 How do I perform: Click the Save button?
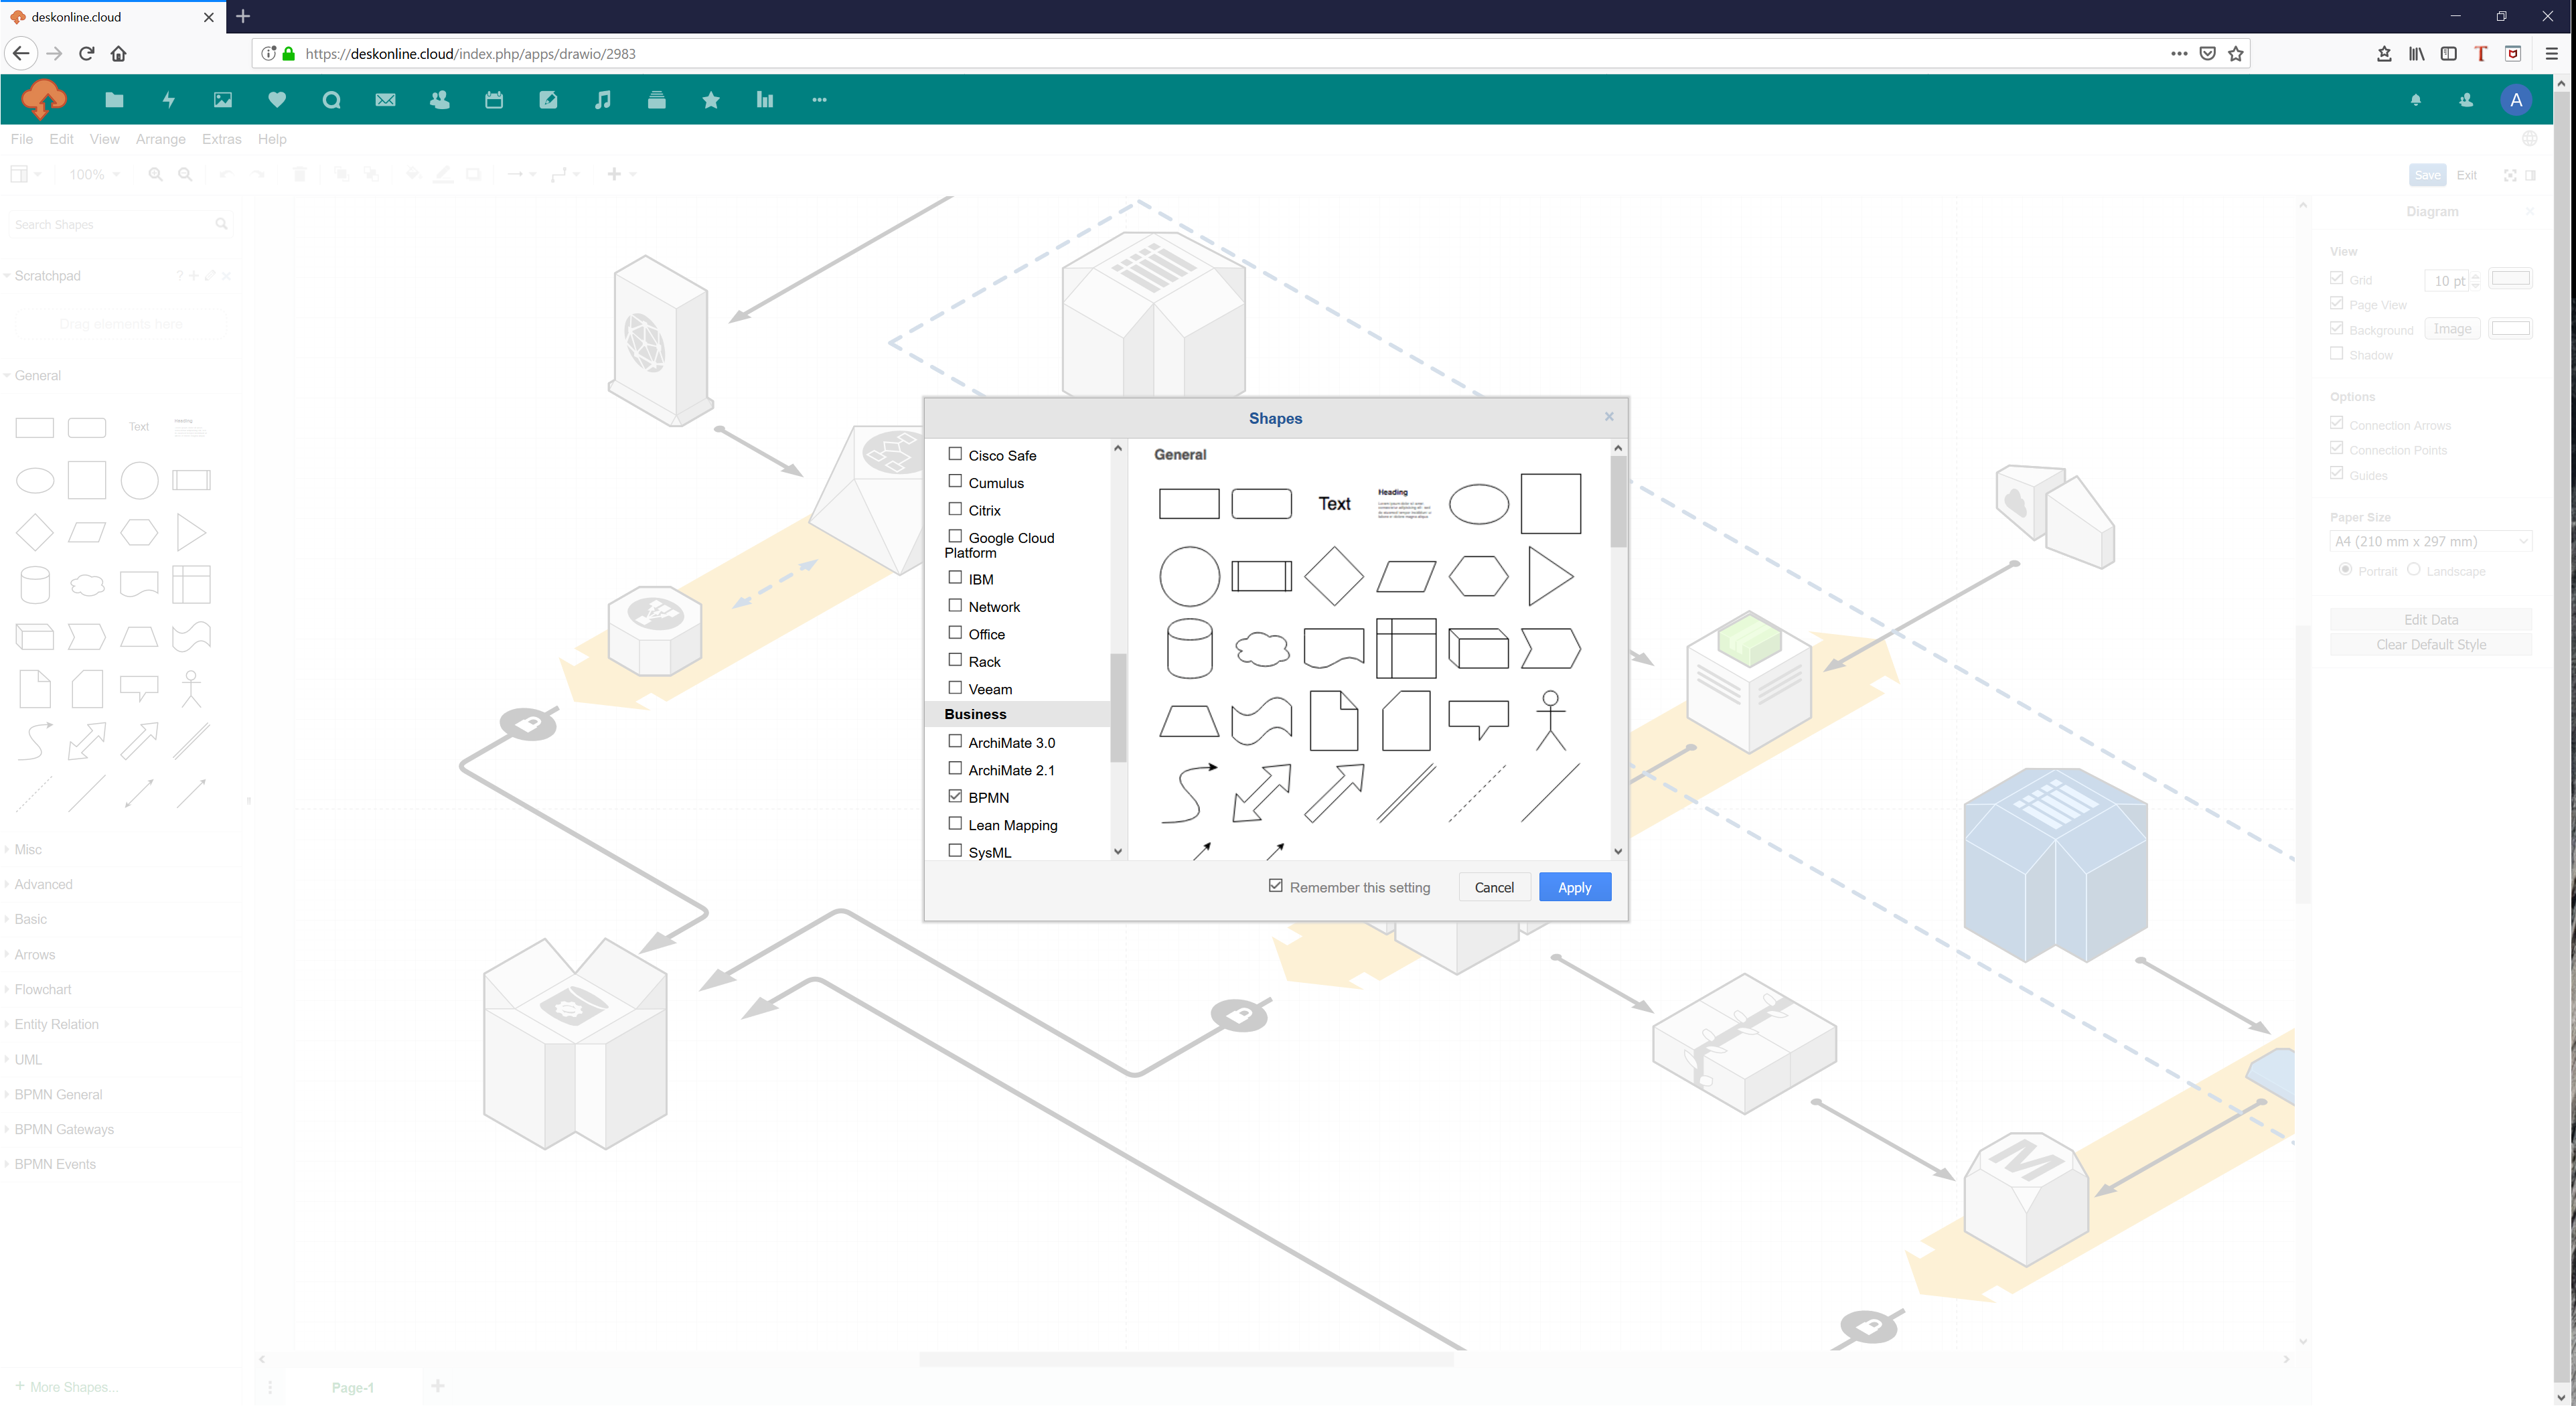point(2427,175)
